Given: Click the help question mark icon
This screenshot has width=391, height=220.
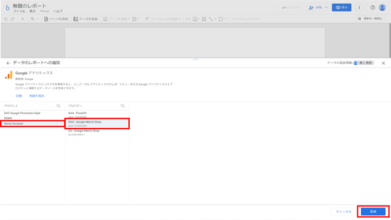Looking at the screenshot, I should tap(373, 8).
